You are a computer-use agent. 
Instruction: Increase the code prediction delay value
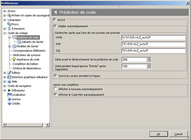[x=149, y=58]
